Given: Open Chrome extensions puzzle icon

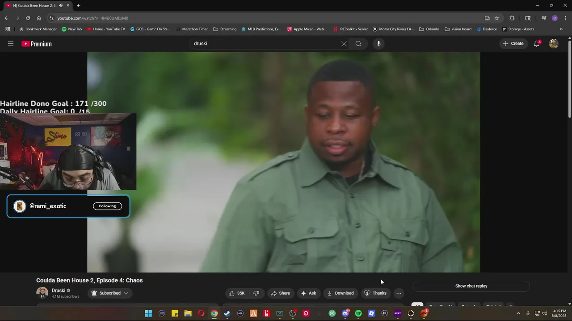Looking at the screenshot, I should tap(512, 18).
